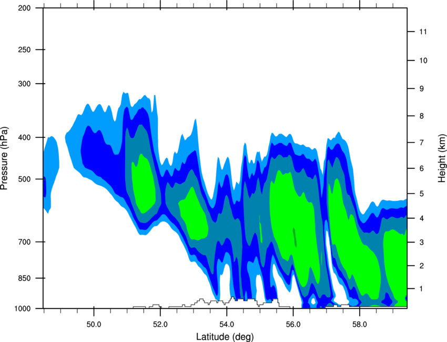Click the 1000 hPa tick label
Viewport: 447px width, 342px height.
pos(22,309)
